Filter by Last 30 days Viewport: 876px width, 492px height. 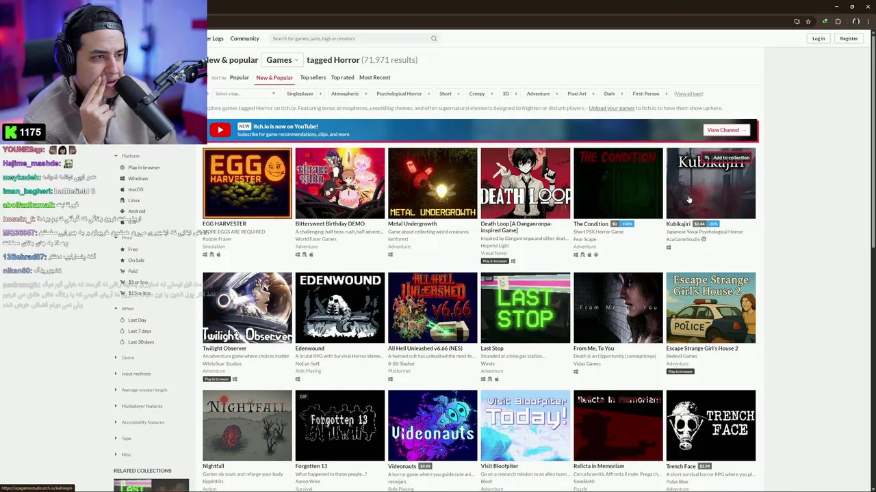coord(141,342)
